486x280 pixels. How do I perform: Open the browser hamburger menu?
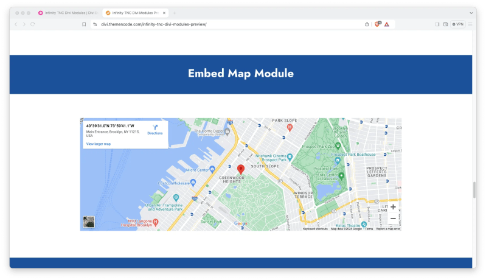point(470,24)
